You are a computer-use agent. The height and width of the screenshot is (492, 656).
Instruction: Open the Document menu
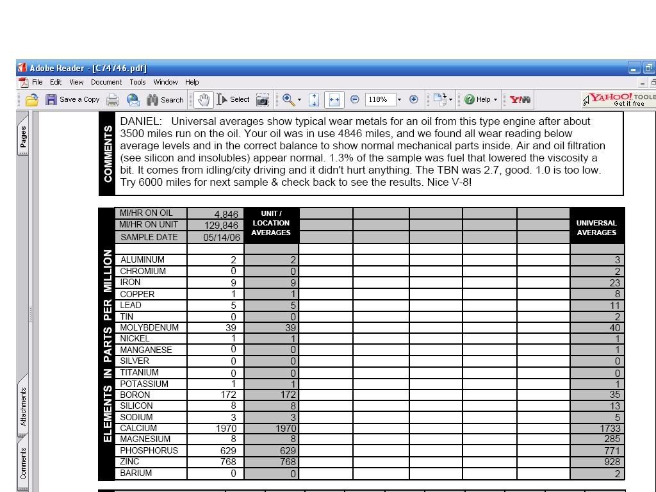[106, 82]
